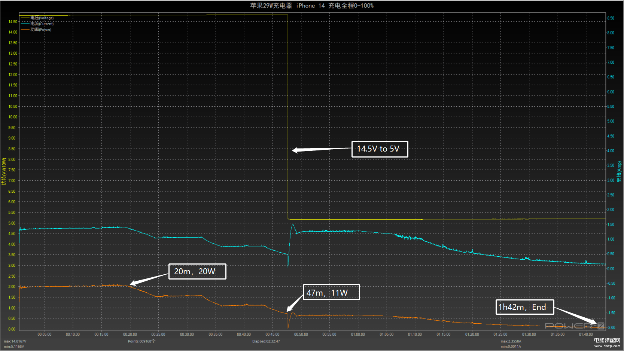Click the 00:25:00 time axis label

tap(158, 335)
